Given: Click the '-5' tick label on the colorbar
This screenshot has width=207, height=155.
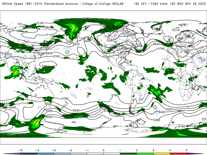Looking at the screenshot, I should [x=20, y=150].
